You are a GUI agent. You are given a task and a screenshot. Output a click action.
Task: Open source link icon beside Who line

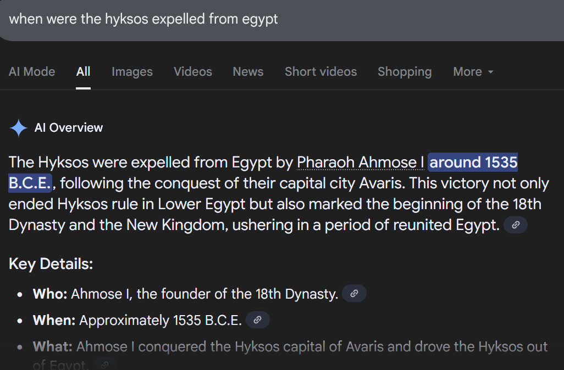pos(355,294)
